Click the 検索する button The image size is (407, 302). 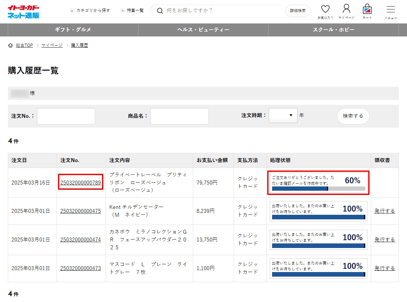[x=353, y=116]
